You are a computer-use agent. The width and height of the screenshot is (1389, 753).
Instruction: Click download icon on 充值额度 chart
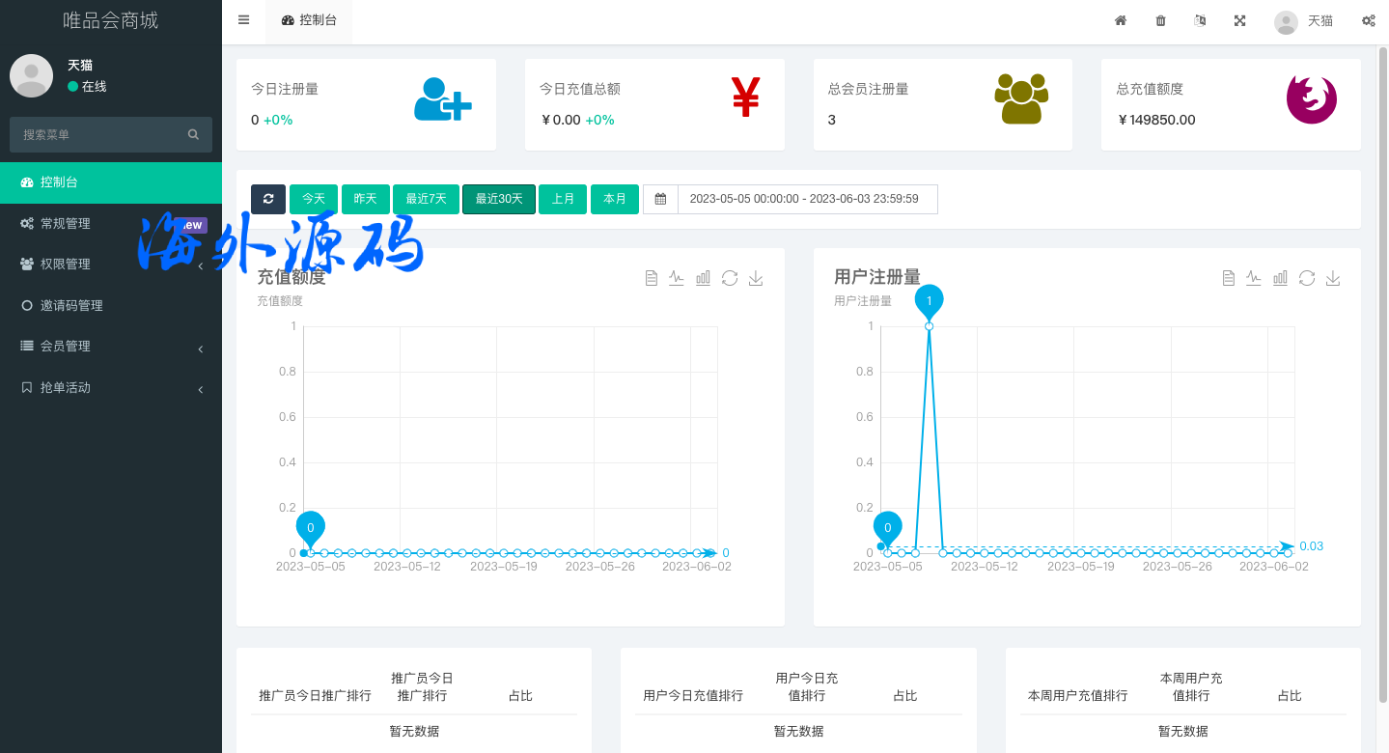click(x=756, y=278)
